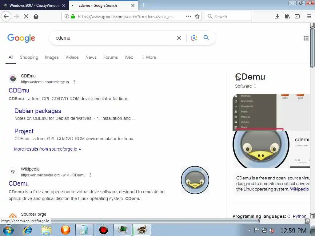This screenshot has width=315, height=236.
Task: Click the 12:59 PM taskbar clock
Action: click(293, 230)
